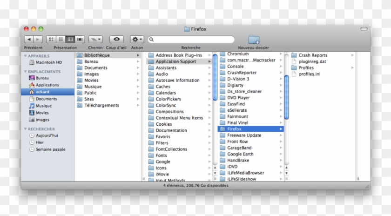Select the Firefox folder
The image size is (391, 216).
250,129
